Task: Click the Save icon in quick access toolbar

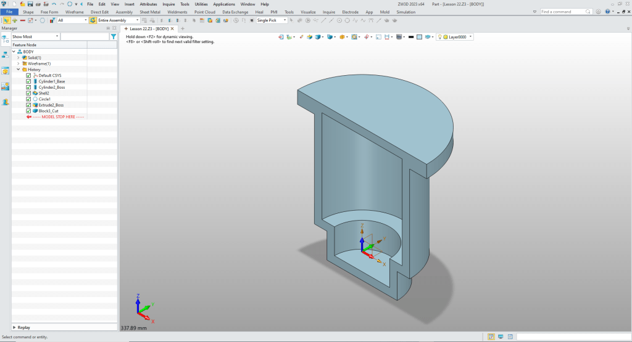Action: 30,4
